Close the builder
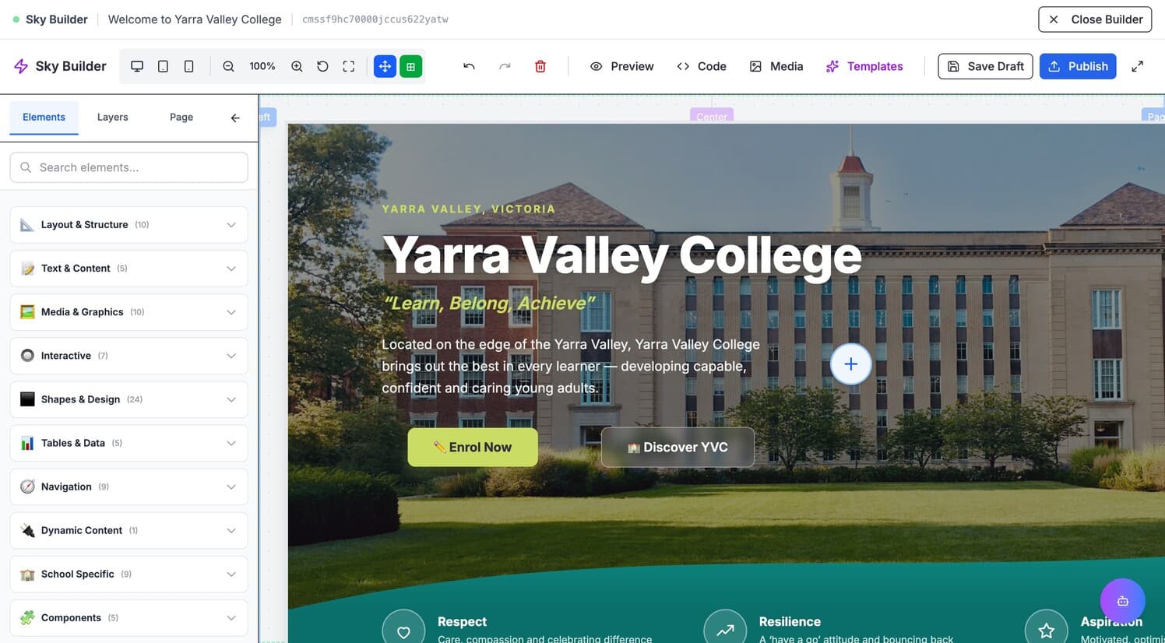 pos(1095,19)
